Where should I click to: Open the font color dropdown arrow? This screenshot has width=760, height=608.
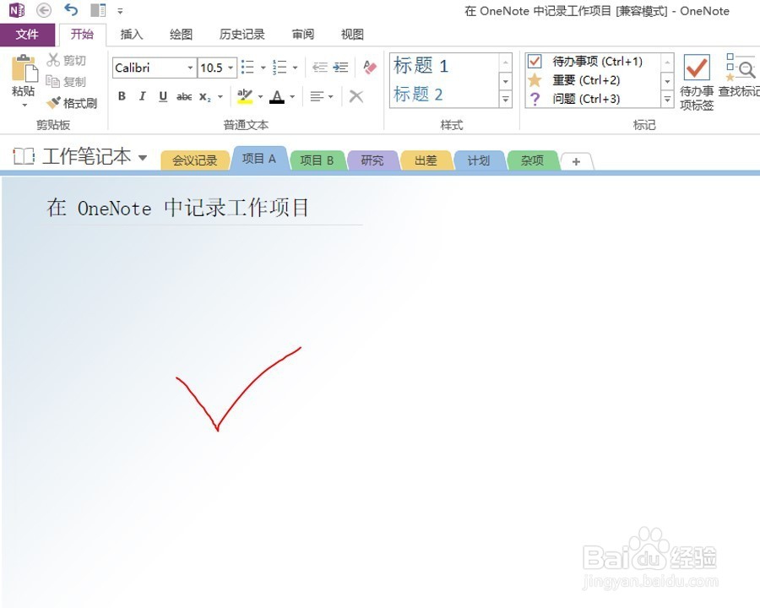[x=292, y=96]
